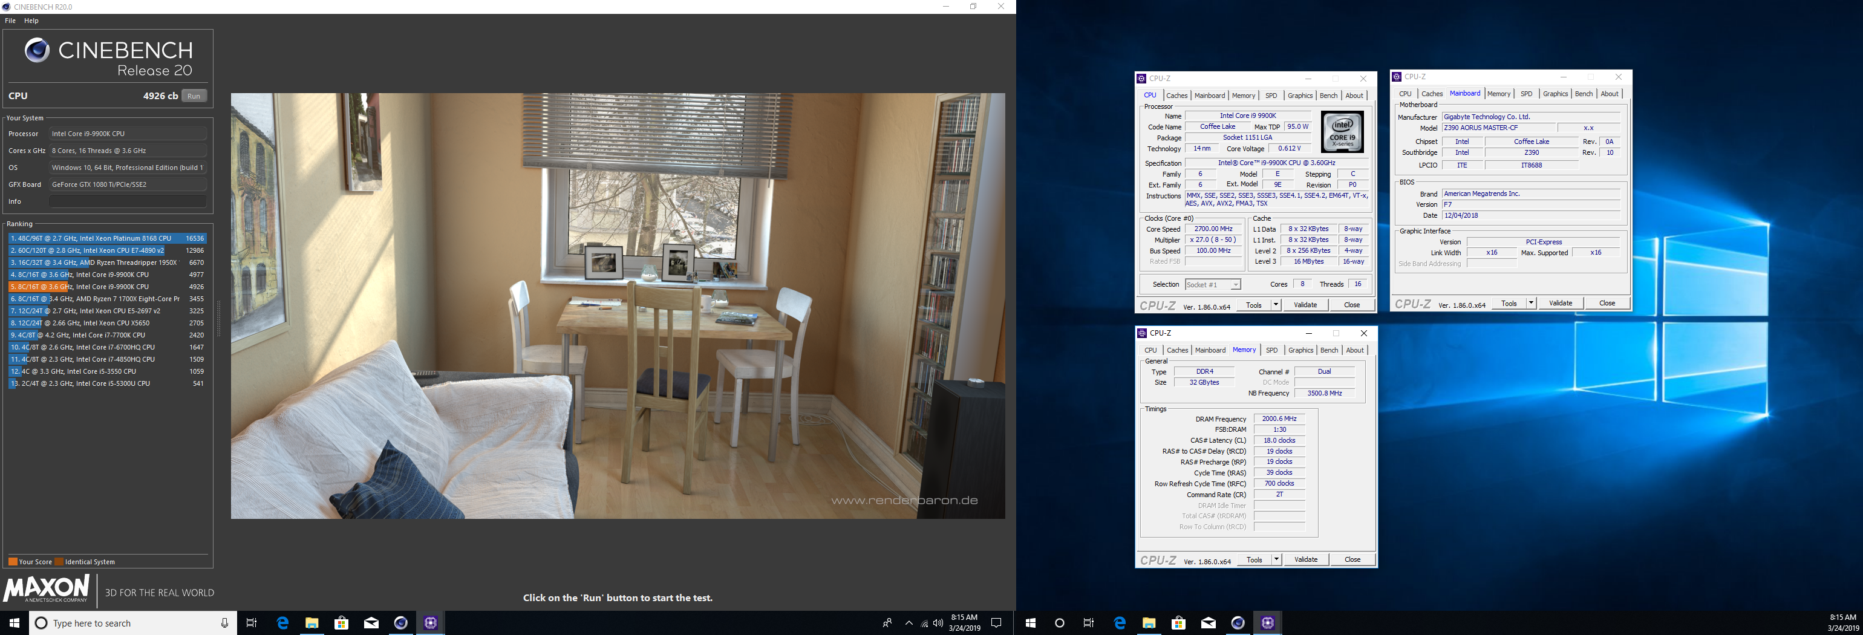Screen dimensions: 1863x635
Task: Open the volume tray icon
Action: (x=938, y=623)
